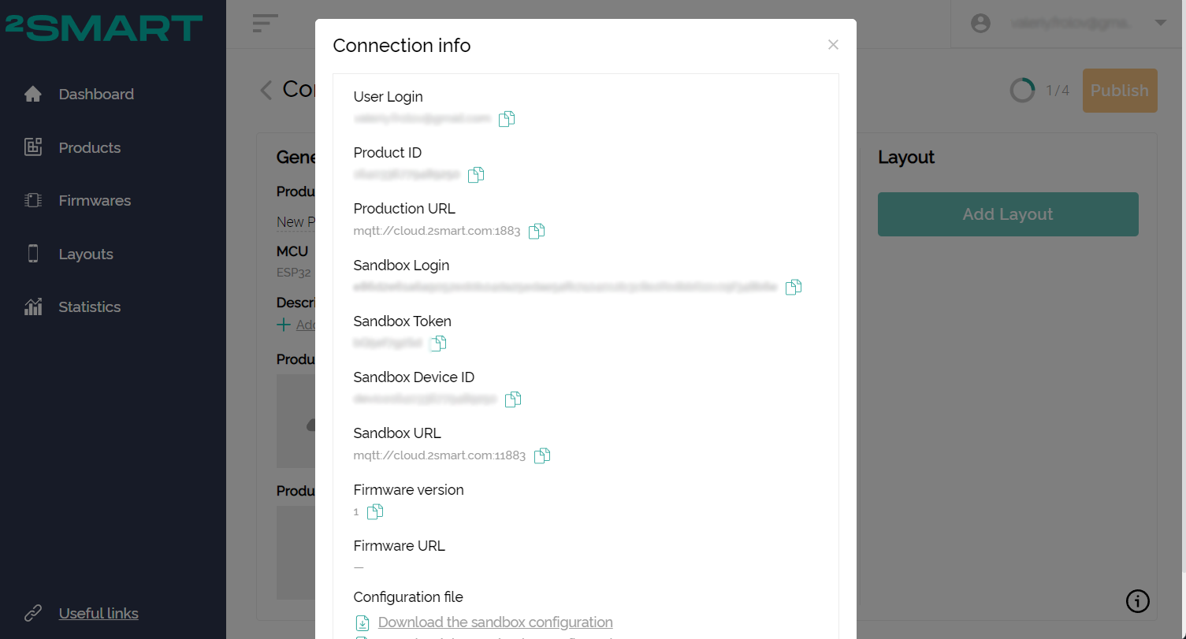Viewport: 1186px width, 639px height.
Task: Click the ESP32 MCU value
Action: pyautogui.click(x=294, y=273)
